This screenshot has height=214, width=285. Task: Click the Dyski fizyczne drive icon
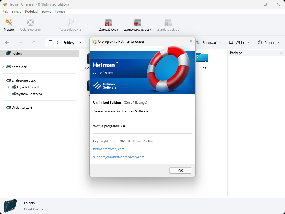coord(8,107)
